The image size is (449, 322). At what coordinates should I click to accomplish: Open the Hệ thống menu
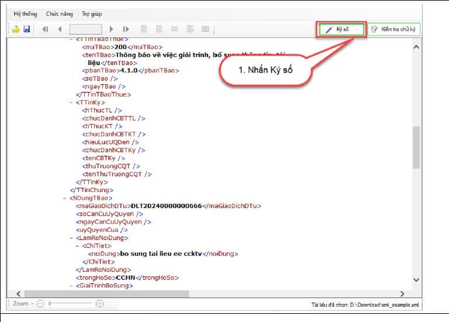point(26,13)
